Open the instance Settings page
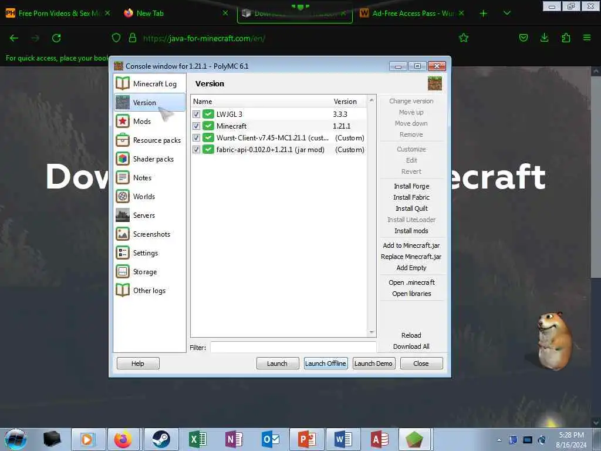The image size is (601, 451). (150, 253)
